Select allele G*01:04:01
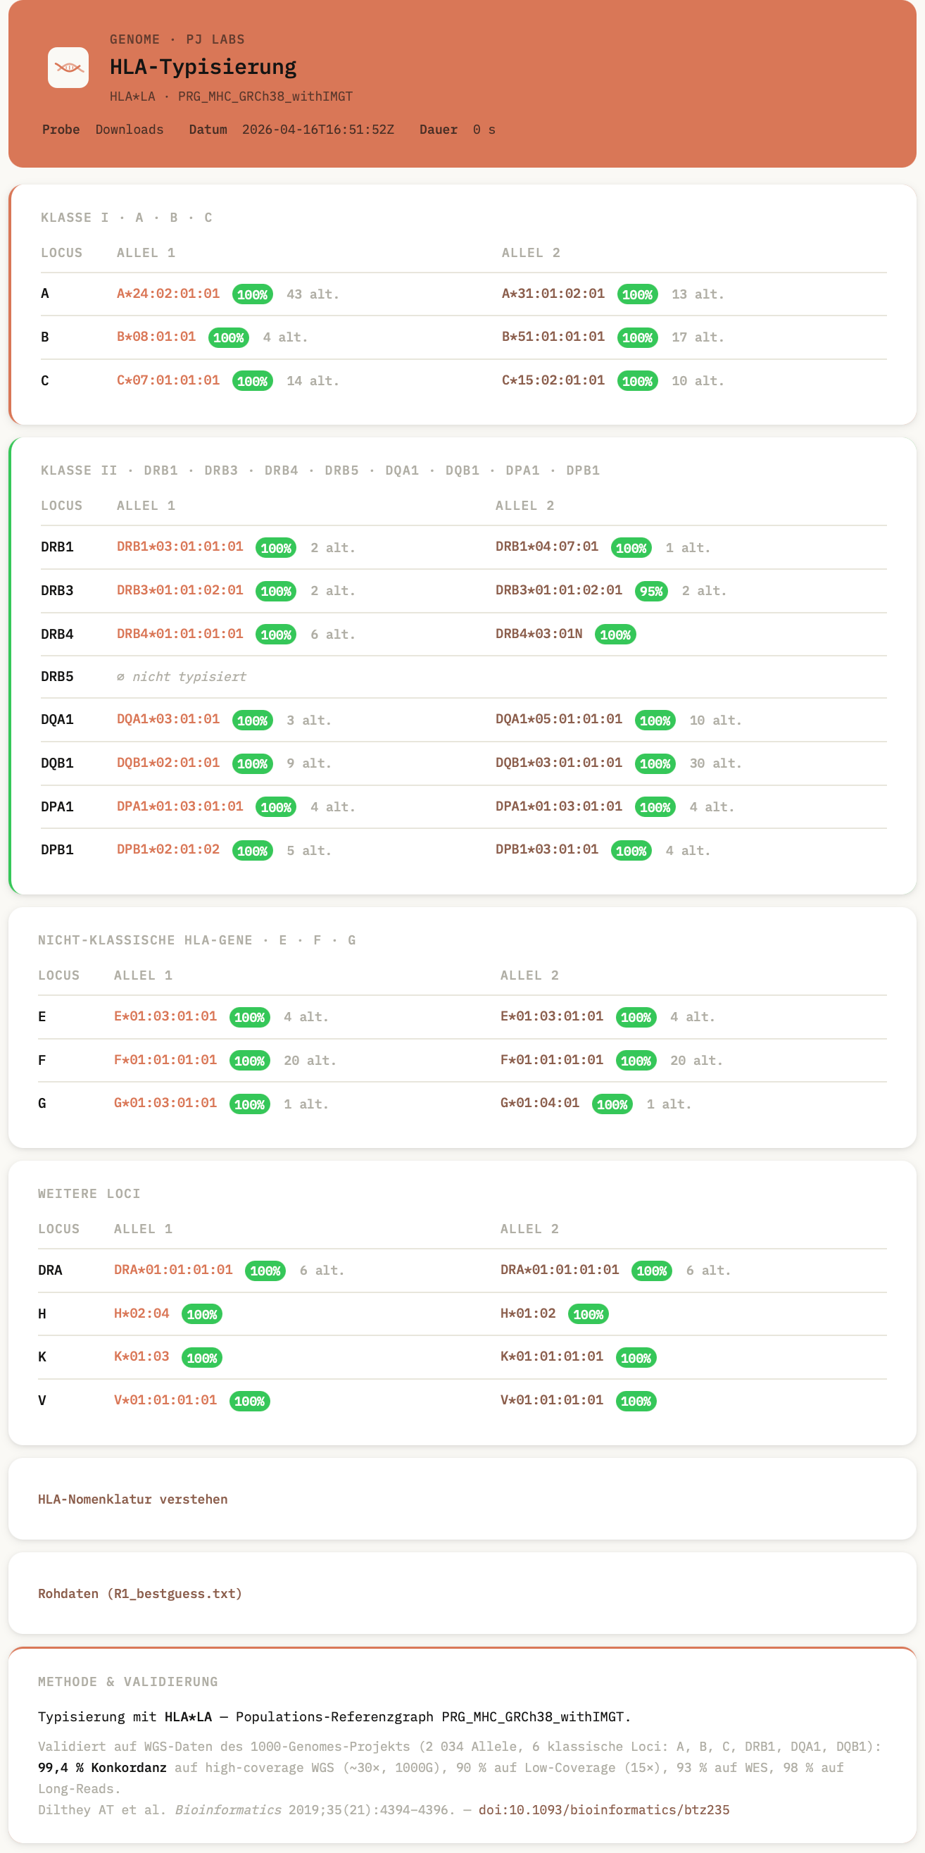Screen dimensions: 925x1853 click(539, 1103)
